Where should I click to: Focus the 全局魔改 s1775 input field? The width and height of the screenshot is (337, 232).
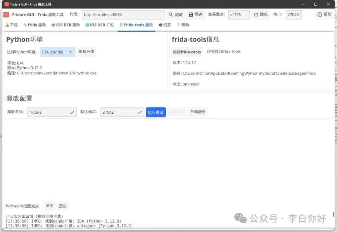pyautogui.click(x=239, y=15)
